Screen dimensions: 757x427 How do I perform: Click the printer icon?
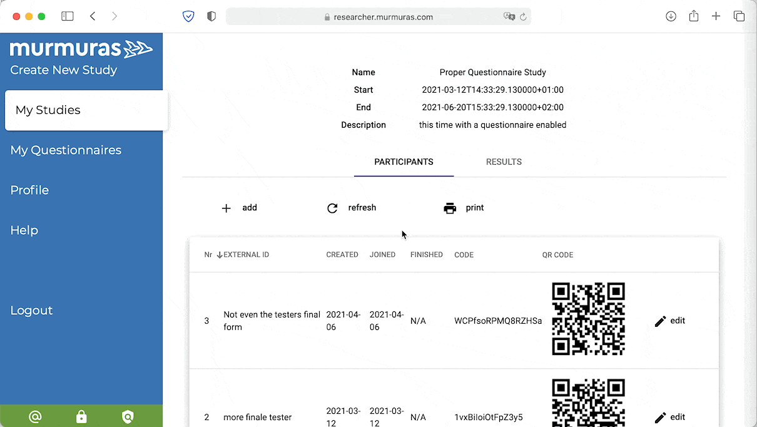(x=450, y=208)
